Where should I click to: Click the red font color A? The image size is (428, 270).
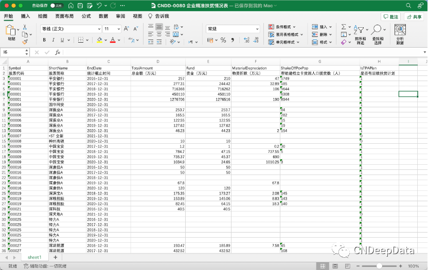click(113, 40)
